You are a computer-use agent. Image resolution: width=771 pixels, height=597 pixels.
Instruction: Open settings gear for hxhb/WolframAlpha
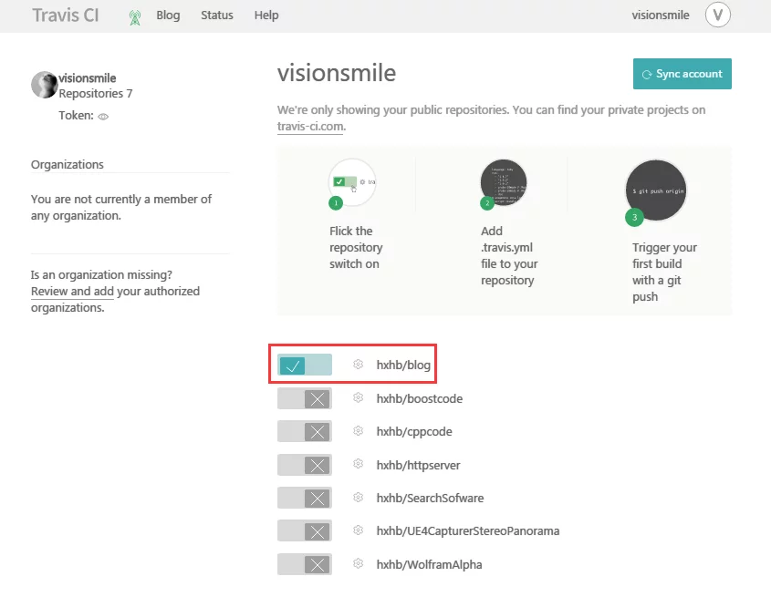(359, 564)
